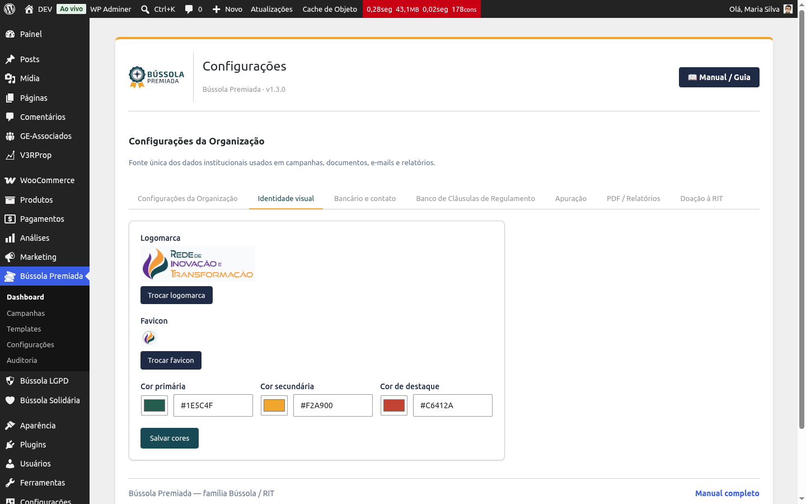Open the Dashboard submenu item
Screen dimensions: 806x504
pos(25,297)
